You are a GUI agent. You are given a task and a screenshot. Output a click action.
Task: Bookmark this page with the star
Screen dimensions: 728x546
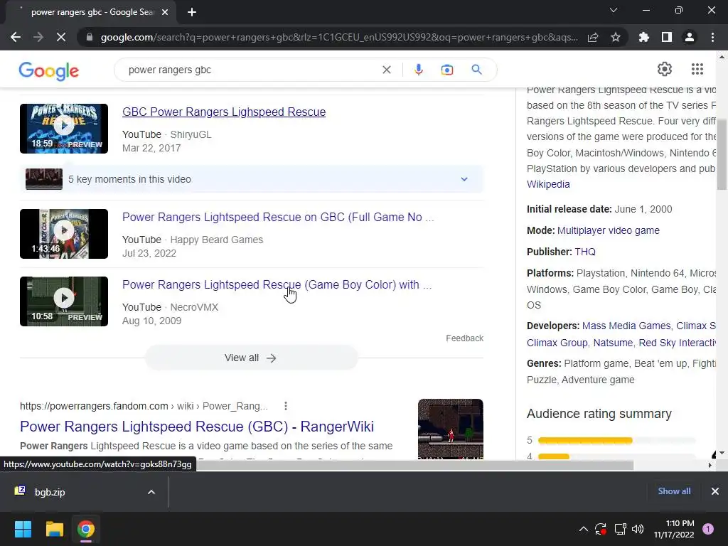pos(616,37)
